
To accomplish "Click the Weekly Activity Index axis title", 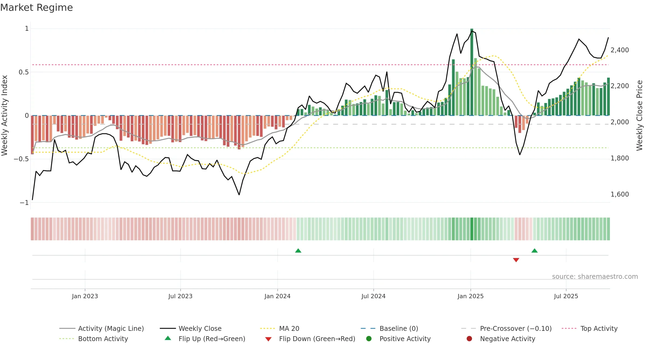I will click(5, 115).
